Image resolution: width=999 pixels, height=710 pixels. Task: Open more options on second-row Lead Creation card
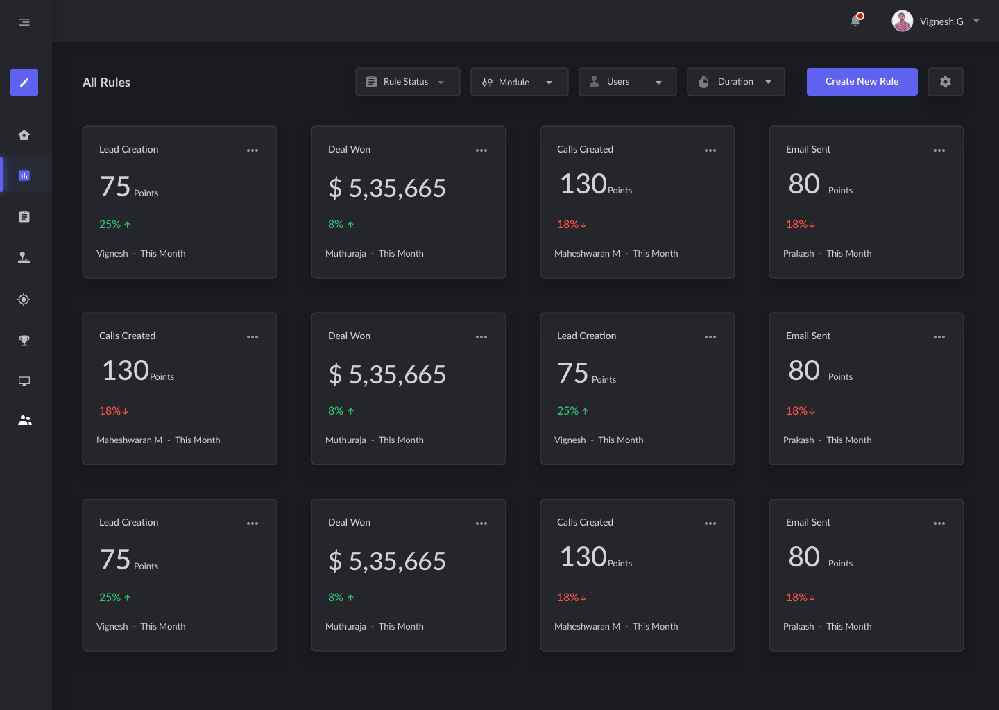[x=710, y=337]
